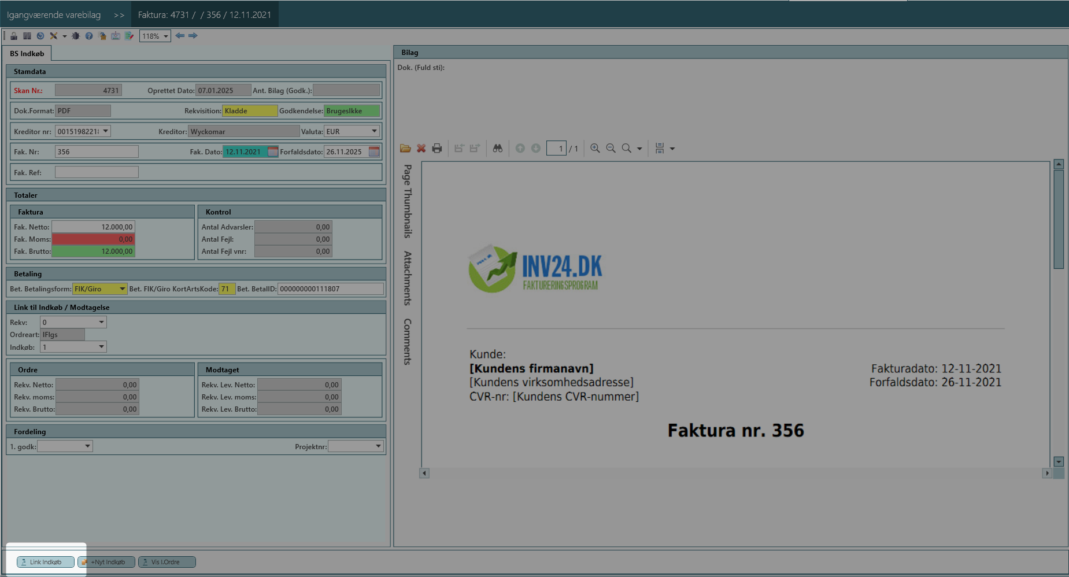Expand the Indkøb dropdown
The image size is (1069, 577).
(102, 347)
